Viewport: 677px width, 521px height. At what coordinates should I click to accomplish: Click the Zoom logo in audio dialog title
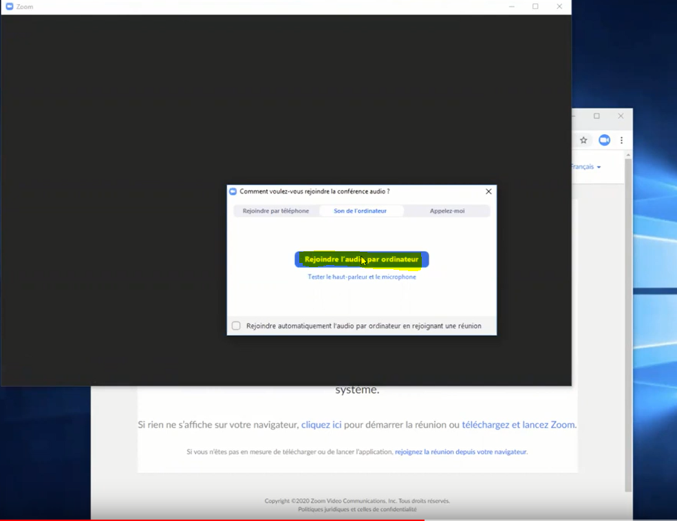pyautogui.click(x=233, y=191)
